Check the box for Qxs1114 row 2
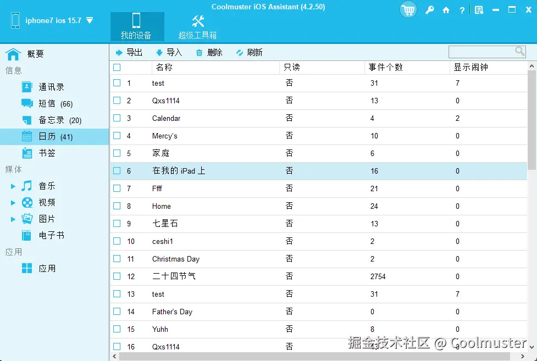Screen dimensions: 537x361 coord(117,101)
